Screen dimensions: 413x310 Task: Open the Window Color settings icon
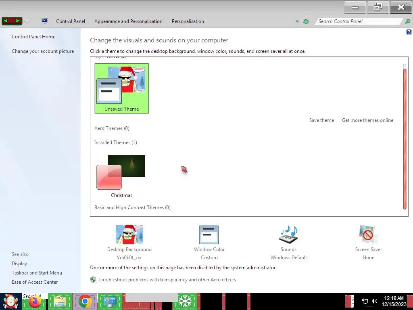coord(209,235)
